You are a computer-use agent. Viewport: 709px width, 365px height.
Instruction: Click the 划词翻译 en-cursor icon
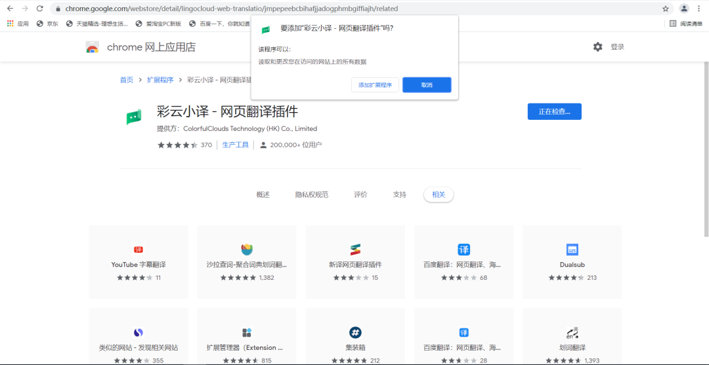point(572,333)
